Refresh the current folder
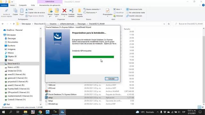The height and width of the screenshot is (115, 205). pos(169,24)
